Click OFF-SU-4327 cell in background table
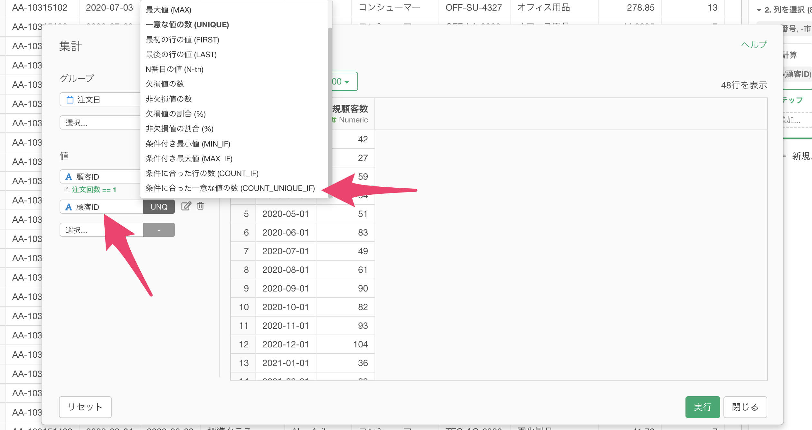Viewport: 812px width, 430px height. (x=474, y=7)
